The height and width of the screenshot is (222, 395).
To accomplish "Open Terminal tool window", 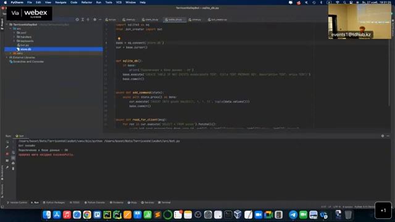I will click(x=164, y=203).
